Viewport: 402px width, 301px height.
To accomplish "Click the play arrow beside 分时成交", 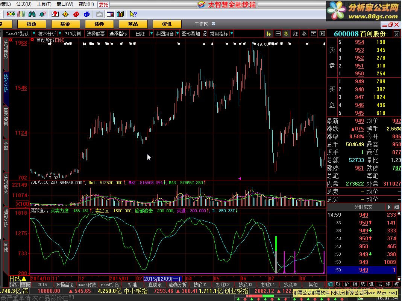I will (389, 207).
